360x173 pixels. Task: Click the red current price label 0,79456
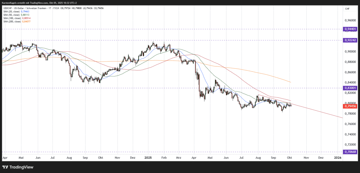[x=349, y=106]
